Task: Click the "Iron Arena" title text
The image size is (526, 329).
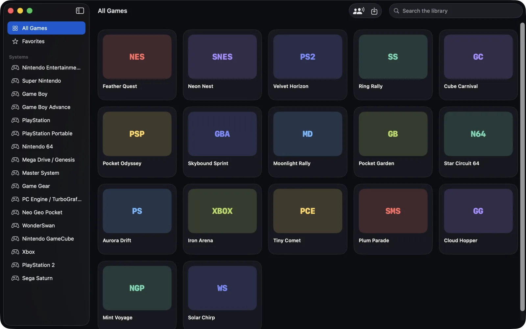Action: point(201,240)
